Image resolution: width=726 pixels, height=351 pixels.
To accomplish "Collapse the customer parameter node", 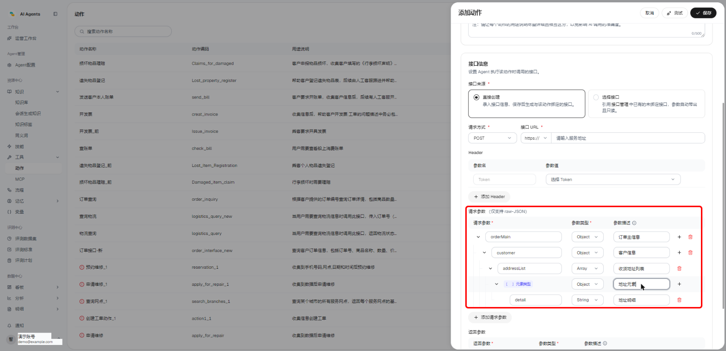I will [x=484, y=252].
